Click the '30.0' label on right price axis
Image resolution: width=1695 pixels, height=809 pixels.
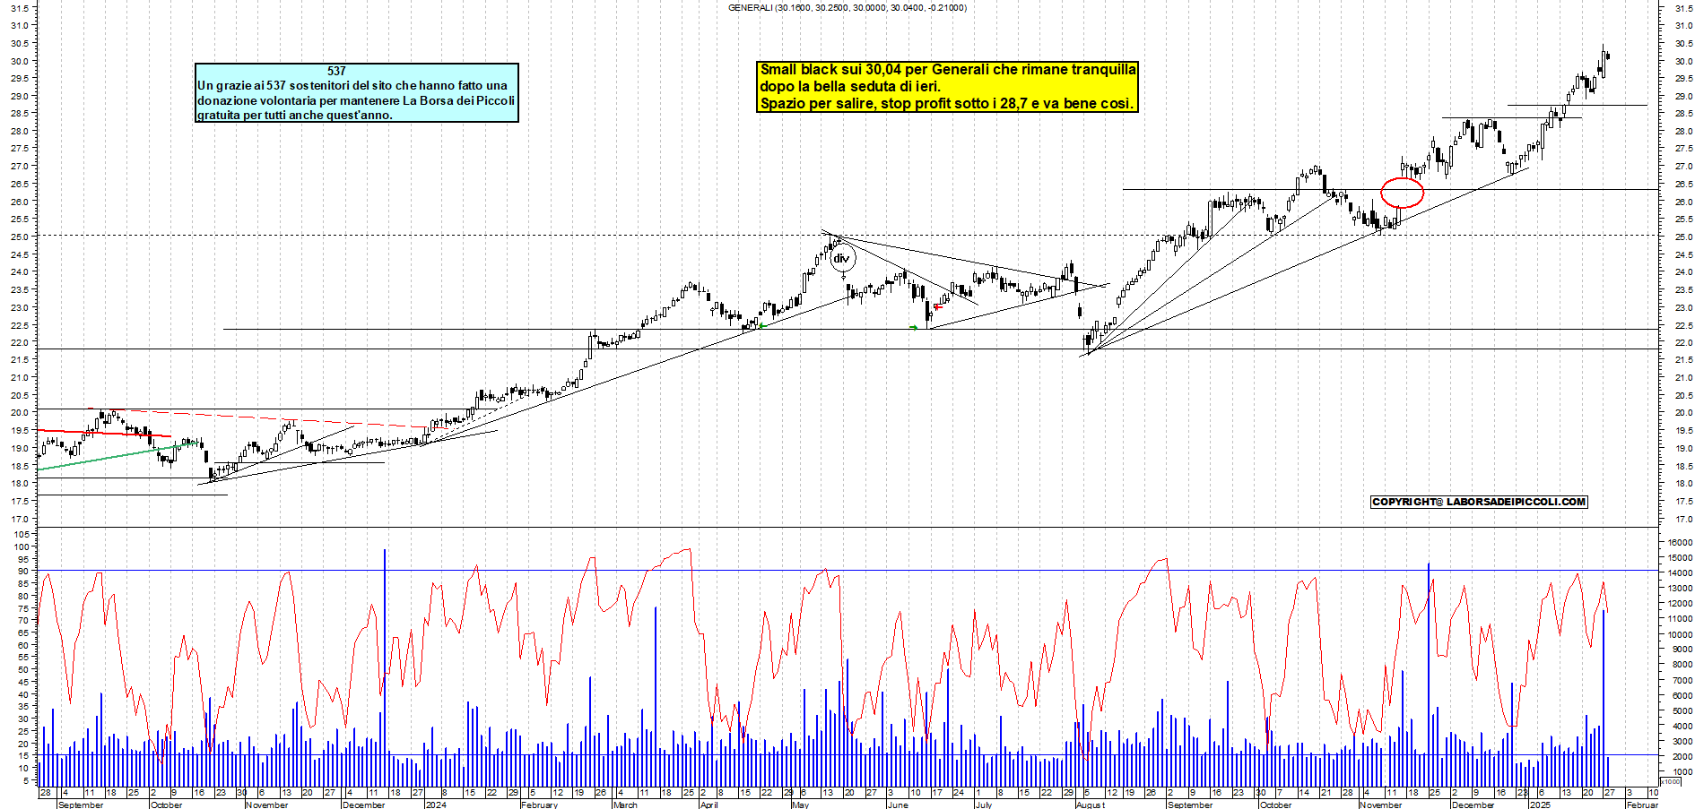pos(1683,62)
